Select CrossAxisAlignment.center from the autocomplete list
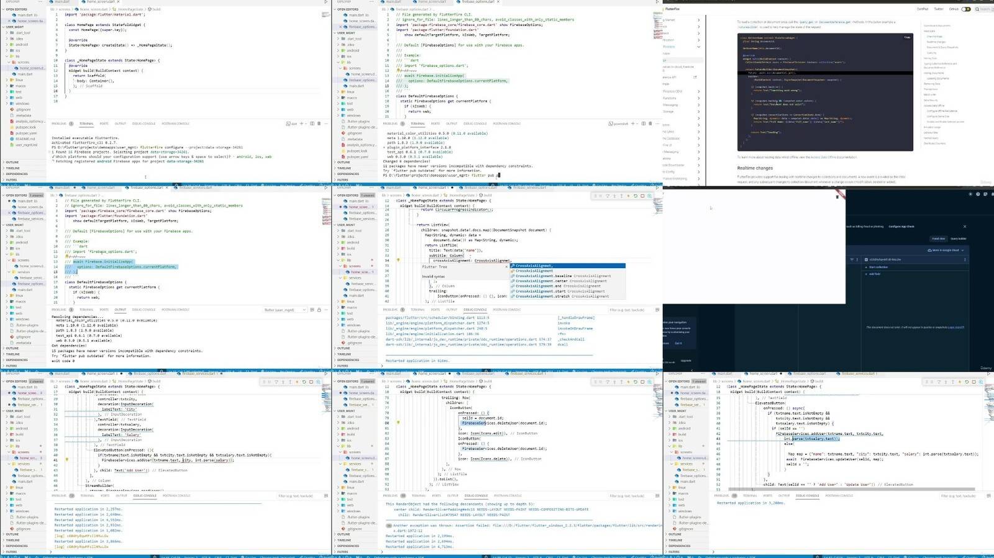994x558 pixels. pyautogui.click(x=568, y=281)
